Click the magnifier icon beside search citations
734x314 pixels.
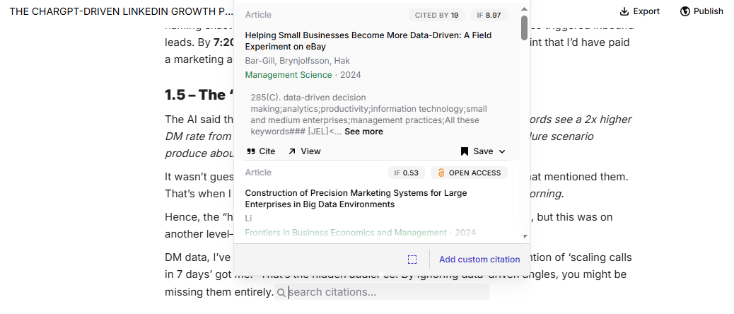[x=281, y=293]
